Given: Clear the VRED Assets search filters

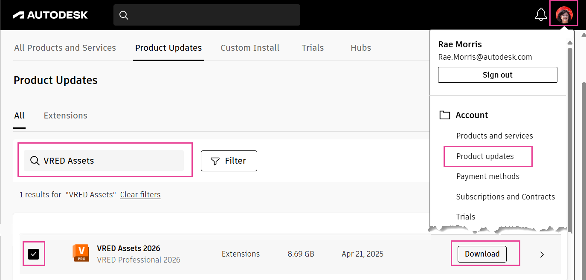Looking at the screenshot, I should 140,194.
